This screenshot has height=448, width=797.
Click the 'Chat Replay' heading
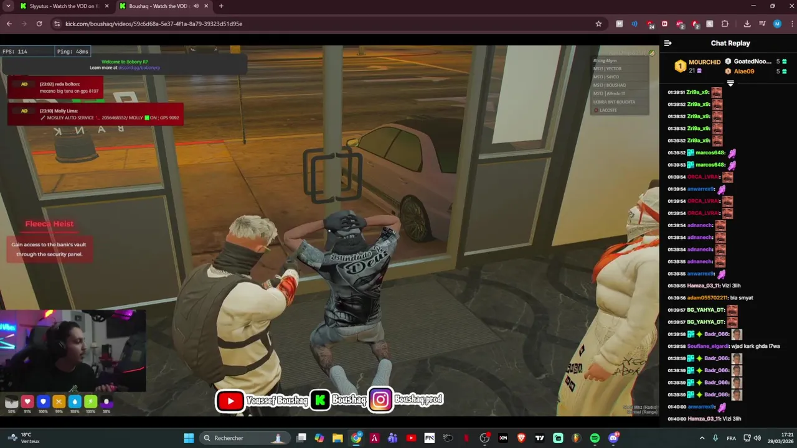point(730,43)
